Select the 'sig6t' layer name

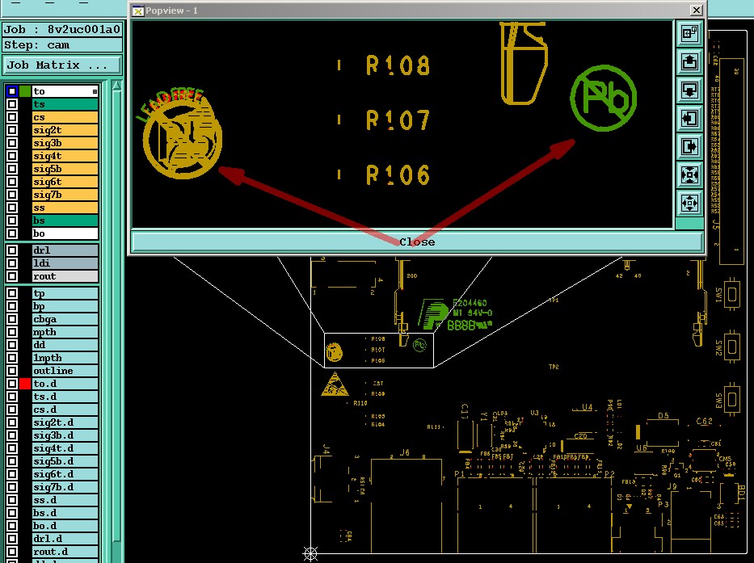(x=65, y=183)
